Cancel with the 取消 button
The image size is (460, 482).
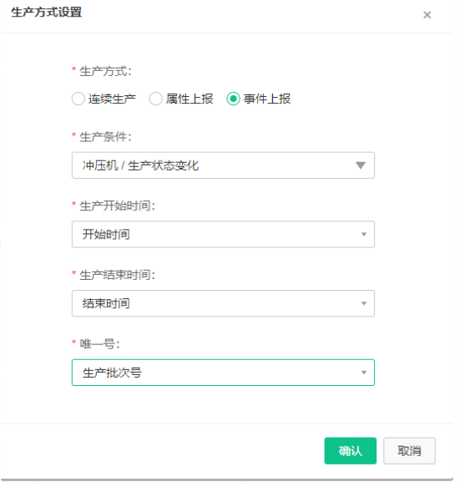pyautogui.click(x=409, y=450)
